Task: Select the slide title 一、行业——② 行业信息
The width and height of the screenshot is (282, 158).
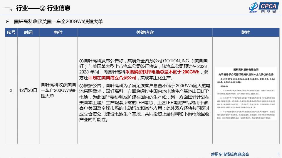Action: point(37,8)
